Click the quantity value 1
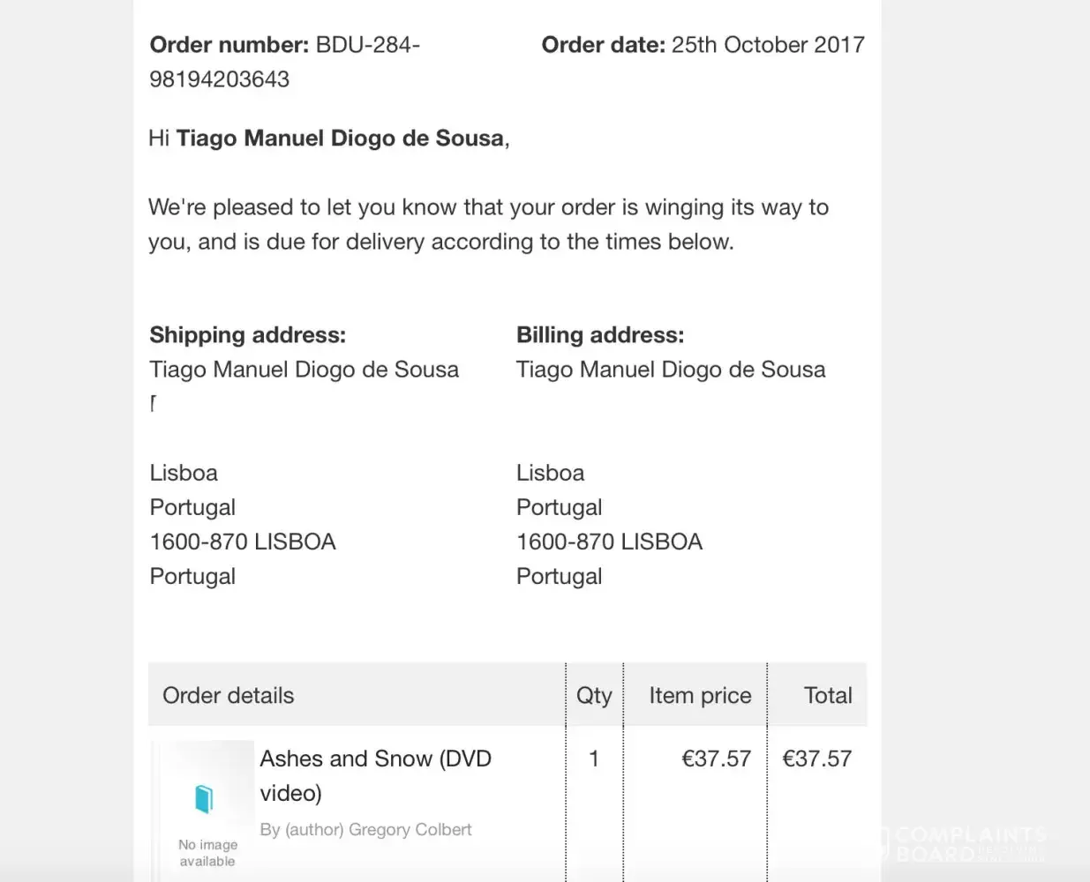 594,759
